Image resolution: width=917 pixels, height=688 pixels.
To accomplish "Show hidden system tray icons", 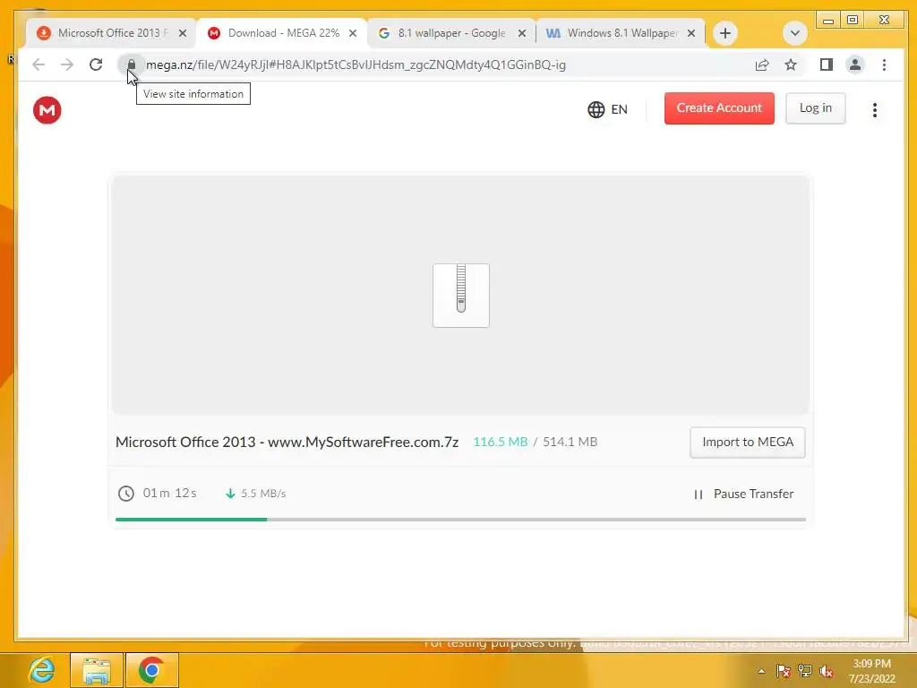I will [x=761, y=671].
